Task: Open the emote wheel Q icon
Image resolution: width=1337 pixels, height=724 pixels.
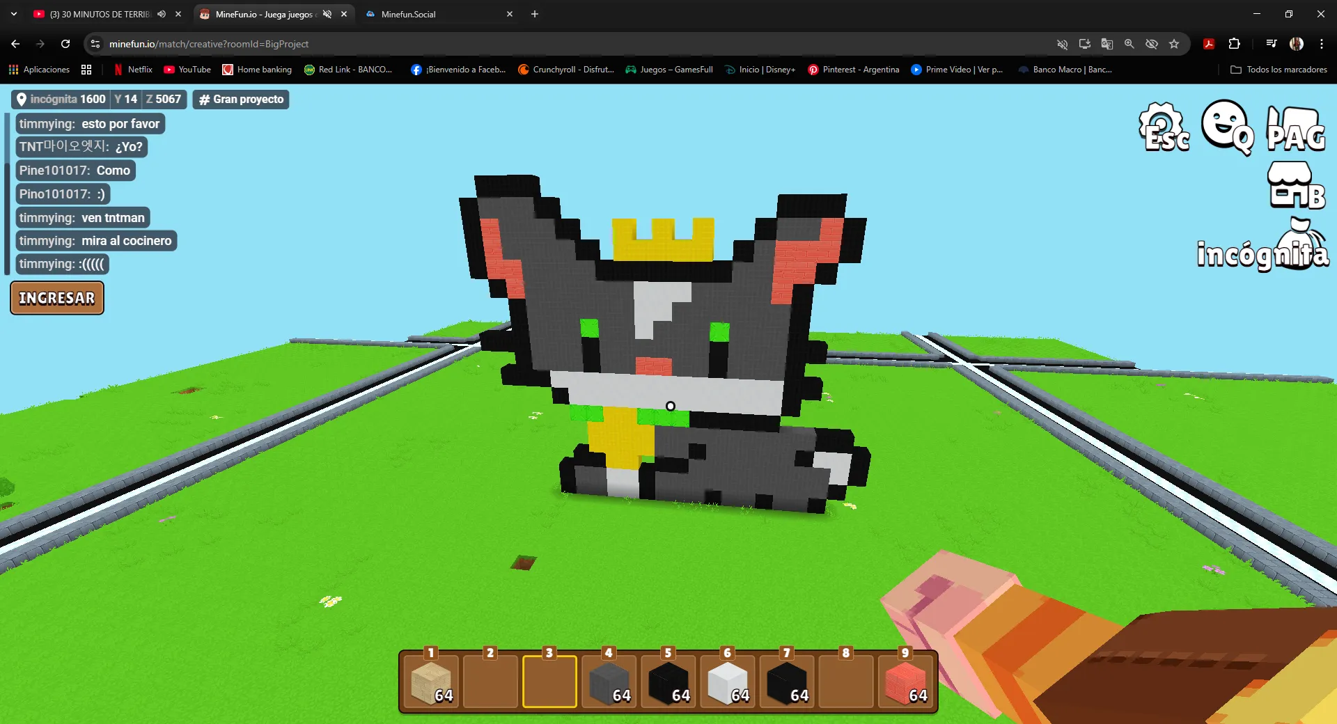Action: tap(1227, 127)
